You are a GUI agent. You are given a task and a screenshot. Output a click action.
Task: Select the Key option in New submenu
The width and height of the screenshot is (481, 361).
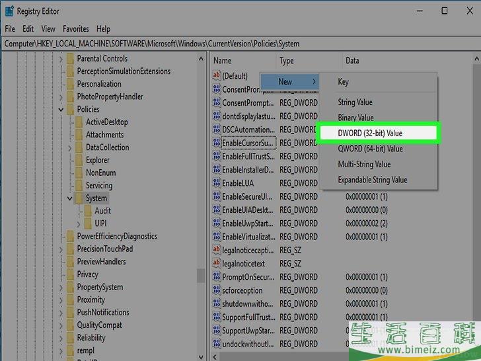344,82
